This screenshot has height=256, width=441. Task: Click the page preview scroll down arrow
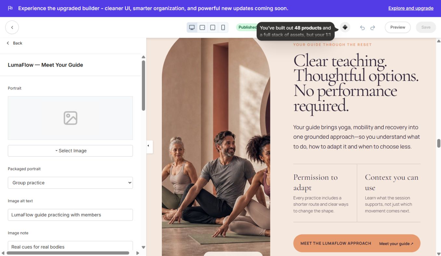coord(439,253)
